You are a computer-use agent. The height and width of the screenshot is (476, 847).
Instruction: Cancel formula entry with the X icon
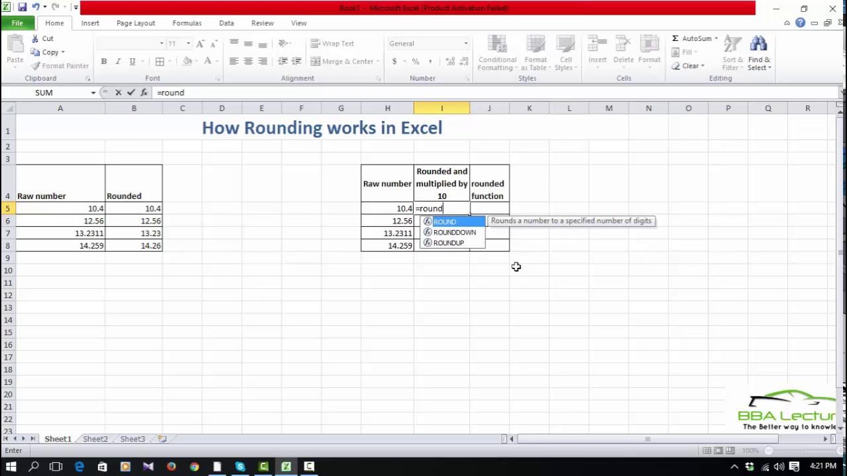118,93
